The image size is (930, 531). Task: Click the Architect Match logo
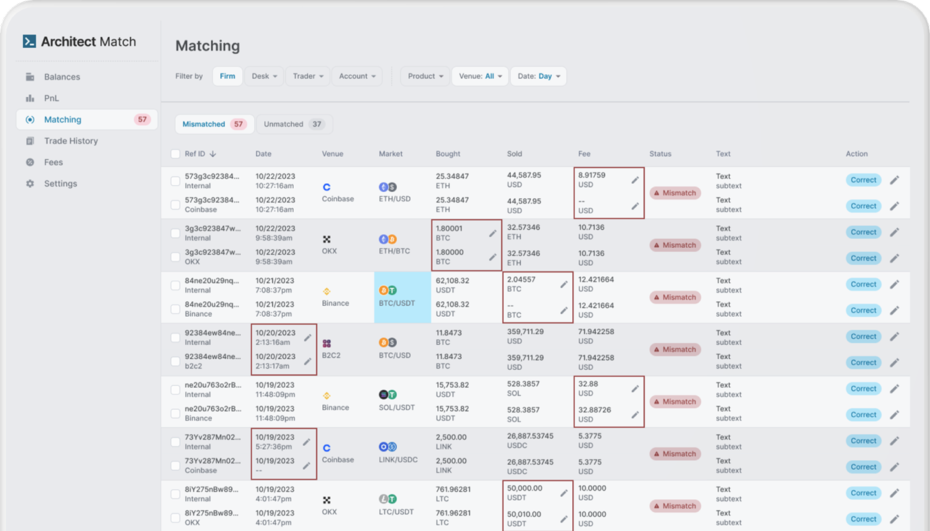pyautogui.click(x=79, y=41)
